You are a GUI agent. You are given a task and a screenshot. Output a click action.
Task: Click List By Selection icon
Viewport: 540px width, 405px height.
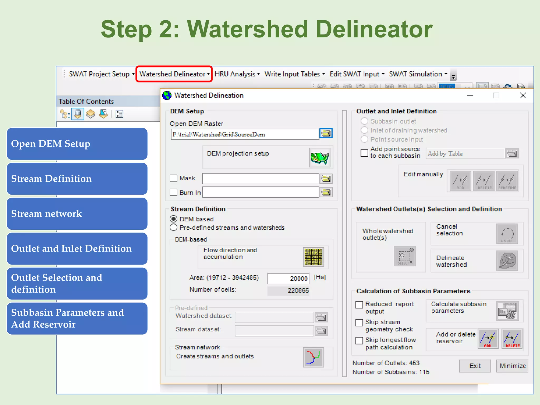[x=103, y=114]
